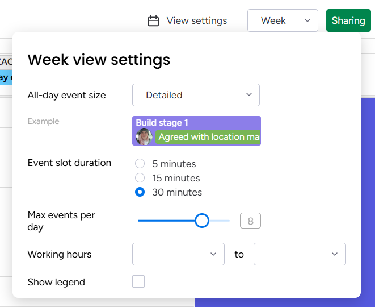
Task: Click the green Agreed with location label
Action: point(209,137)
